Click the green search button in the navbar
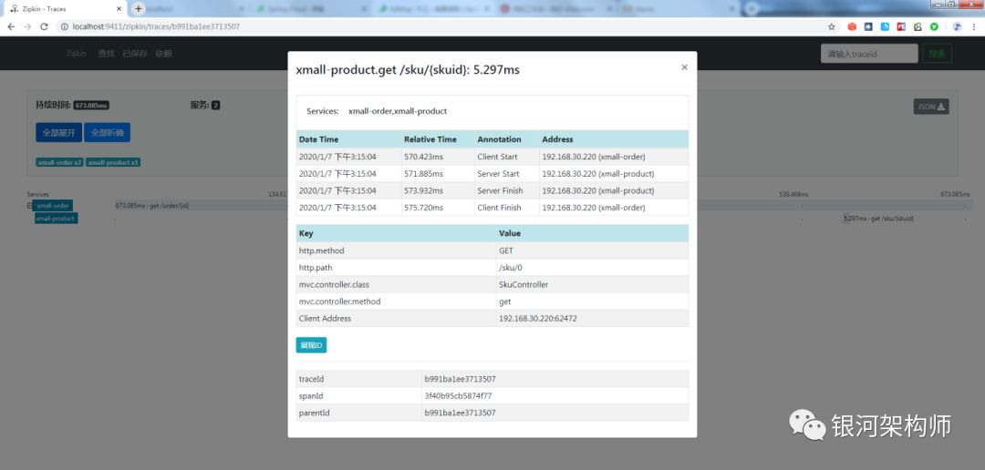985x470 pixels. [938, 54]
